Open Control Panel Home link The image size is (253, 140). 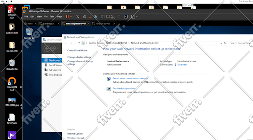(77, 50)
